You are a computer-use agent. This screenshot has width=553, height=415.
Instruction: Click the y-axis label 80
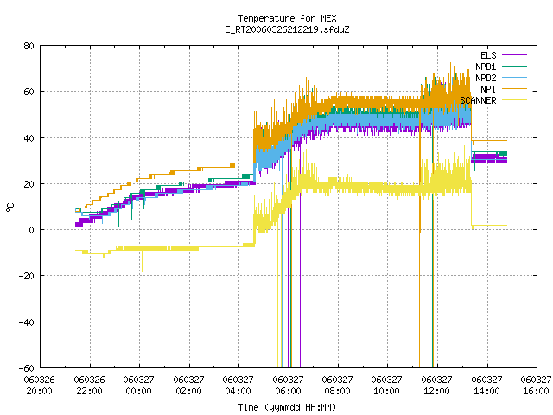[29, 46]
